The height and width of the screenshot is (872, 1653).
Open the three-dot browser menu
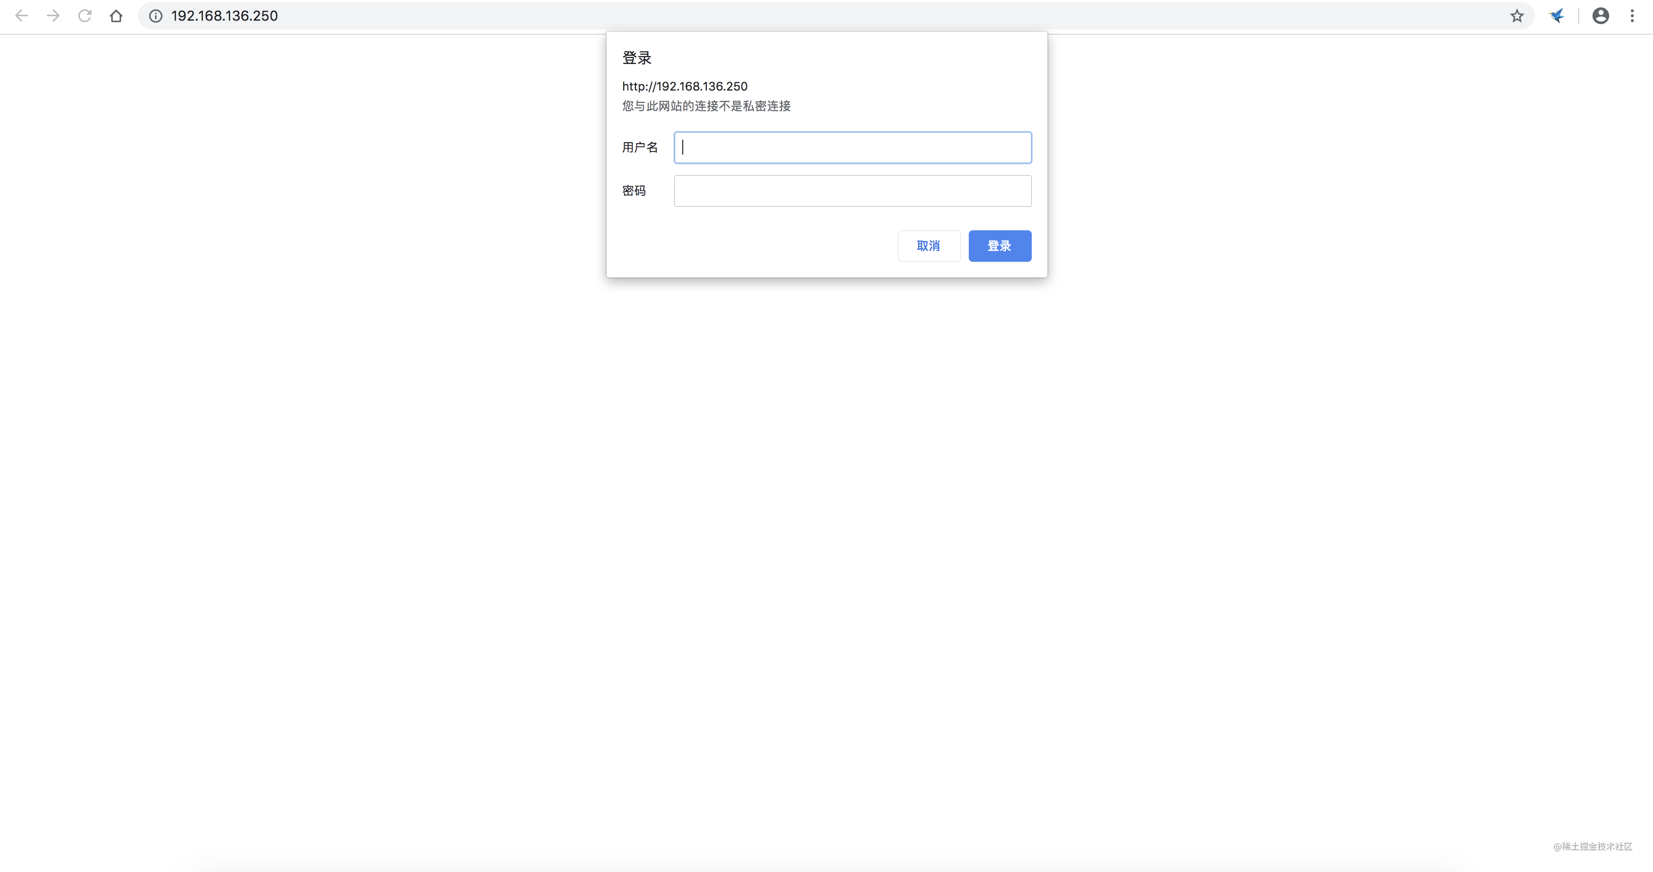click(1632, 16)
